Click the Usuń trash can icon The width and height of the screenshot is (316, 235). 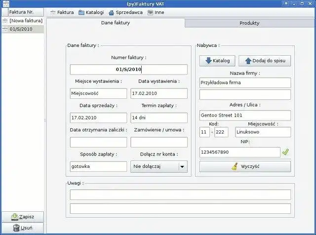tap(16, 228)
